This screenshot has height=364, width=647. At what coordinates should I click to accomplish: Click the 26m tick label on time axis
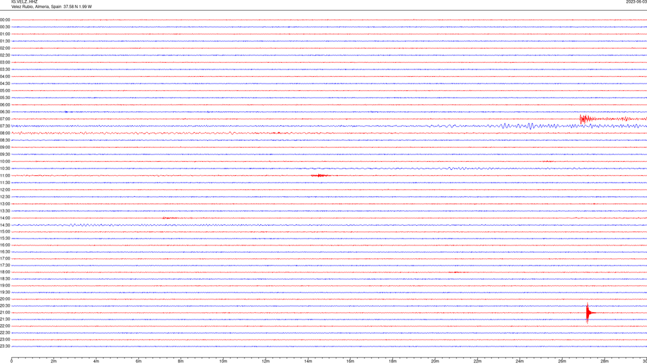click(x=562, y=361)
